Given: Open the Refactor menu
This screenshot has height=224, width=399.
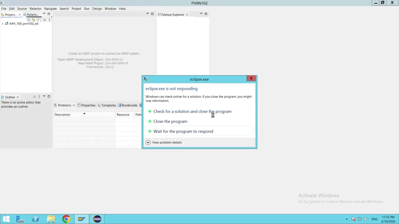Looking at the screenshot, I should [x=36, y=9].
